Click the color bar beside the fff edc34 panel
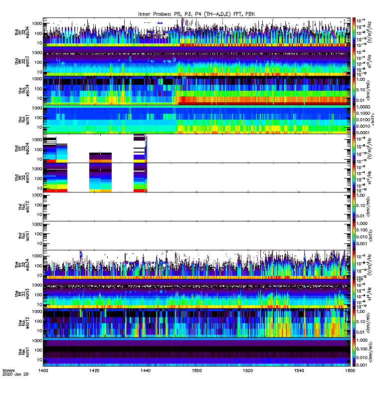The image size is (374, 399). (354, 265)
